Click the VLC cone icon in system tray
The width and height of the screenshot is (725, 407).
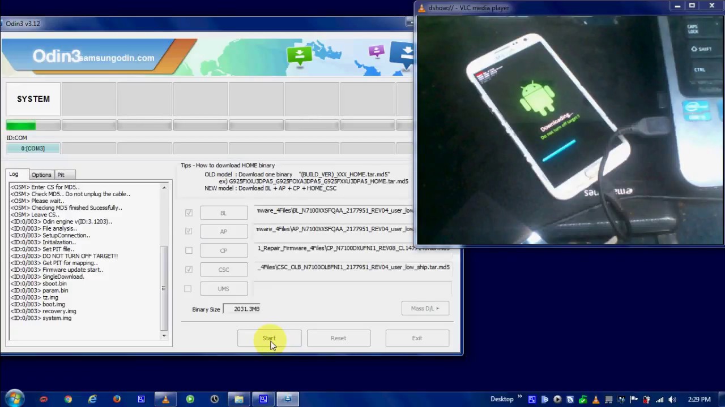(596, 399)
